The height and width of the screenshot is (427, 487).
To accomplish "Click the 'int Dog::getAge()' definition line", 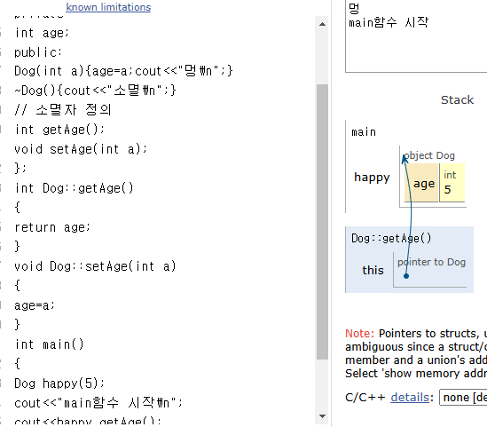I will tap(74, 188).
